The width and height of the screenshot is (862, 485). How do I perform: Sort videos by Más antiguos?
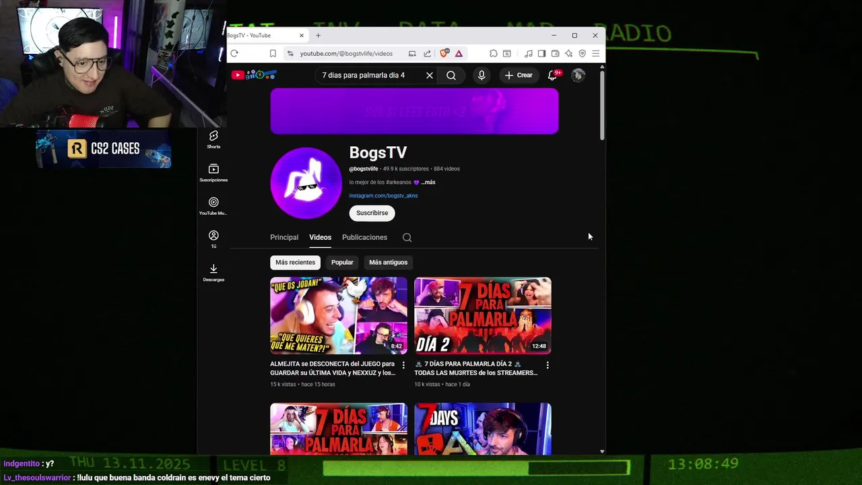pos(388,262)
